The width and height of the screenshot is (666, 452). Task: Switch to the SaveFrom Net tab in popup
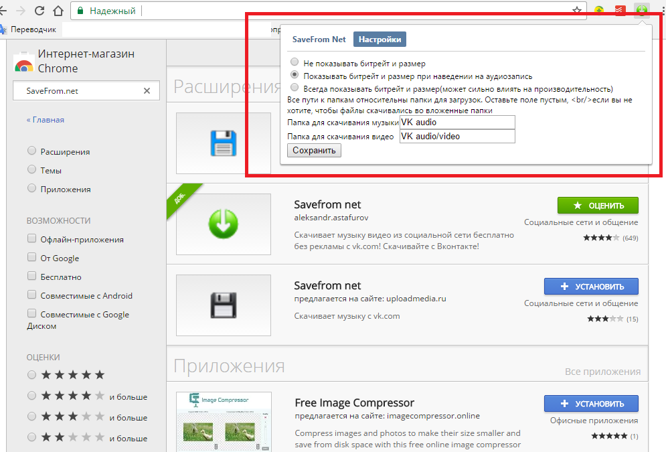coord(319,40)
